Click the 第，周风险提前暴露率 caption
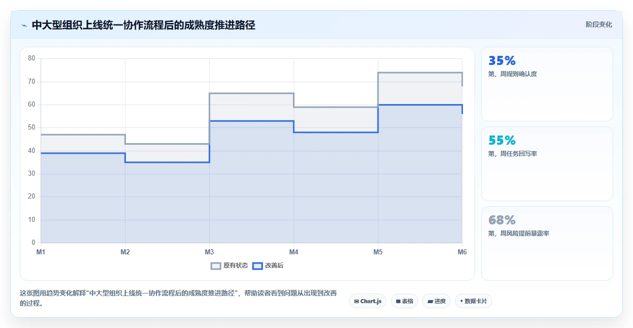 point(519,234)
